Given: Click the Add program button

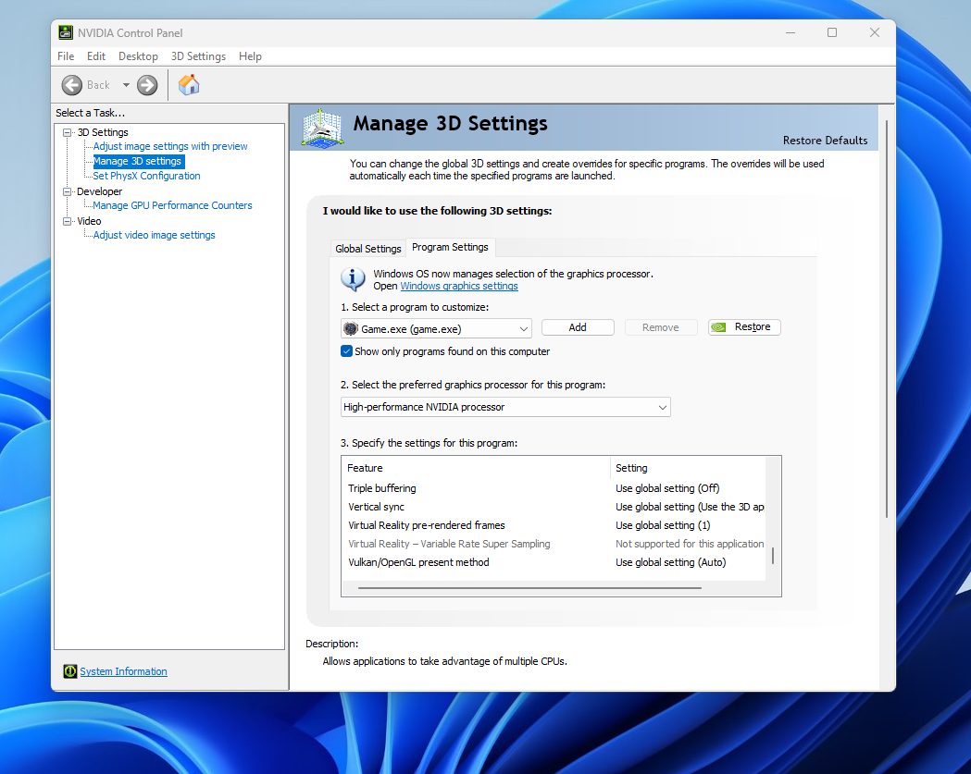Looking at the screenshot, I should point(578,327).
